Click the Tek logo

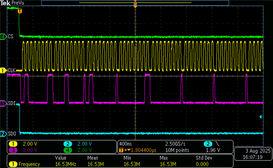coord(5,3)
